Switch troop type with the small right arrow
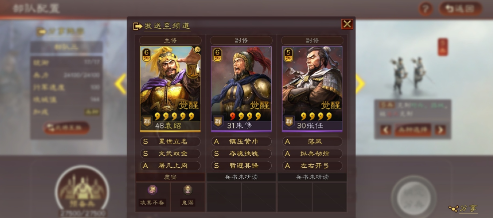493x218 pixels. click(x=441, y=130)
